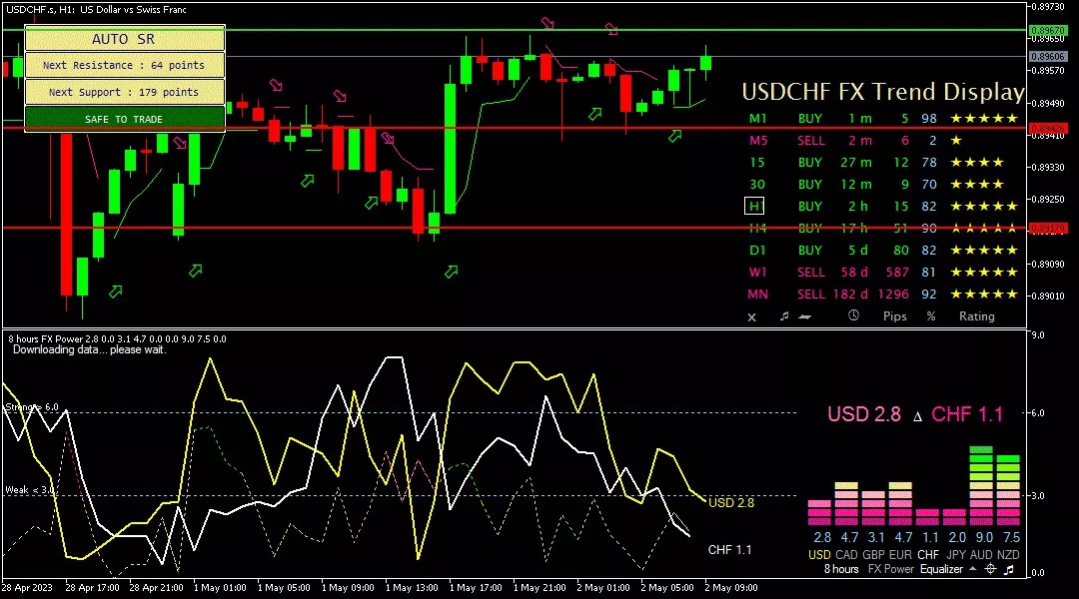Click the AUD equalizer bar stack
The image size is (1079, 599).
pos(981,485)
